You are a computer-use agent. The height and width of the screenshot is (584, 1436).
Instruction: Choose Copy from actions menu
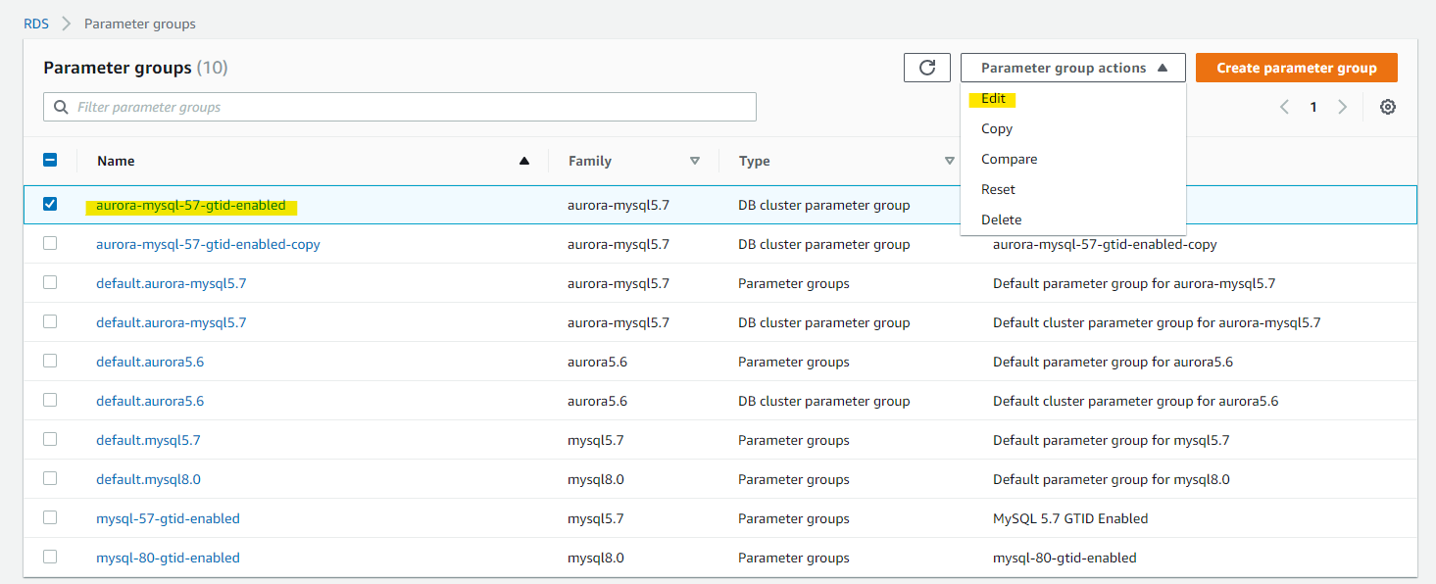tap(1073, 129)
